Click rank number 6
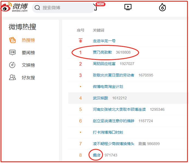The image size is (189, 163). (80, 121)
